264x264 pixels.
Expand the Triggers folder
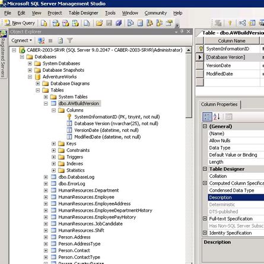(53, 157)
